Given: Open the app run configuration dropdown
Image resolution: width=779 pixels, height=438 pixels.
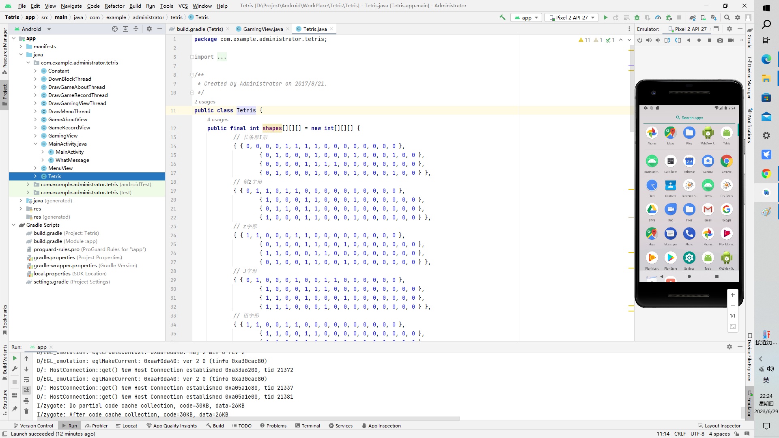Looking at the screenshot, I should click(x=526, y=17).
